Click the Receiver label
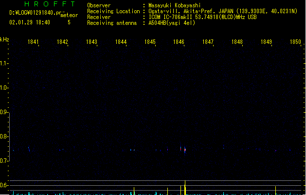This screenshot has height=195, width=306. 99,17
